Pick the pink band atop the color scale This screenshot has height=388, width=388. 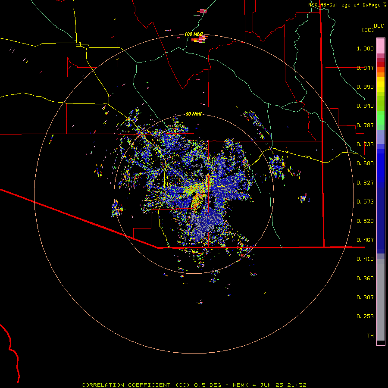click(x=381, y=46)
